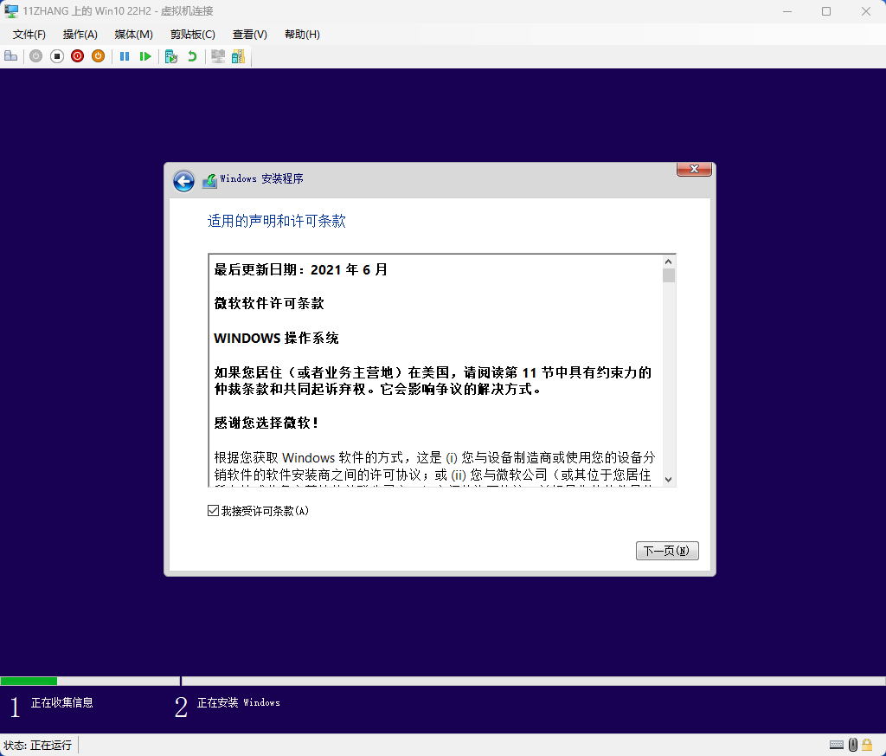Close the virtual machine connection window
This screenshot has width=886, height=756.
point(865,11)
